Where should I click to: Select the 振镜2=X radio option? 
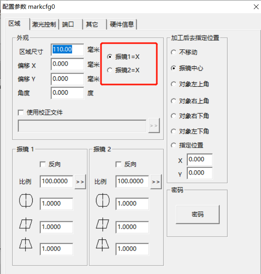110,70
